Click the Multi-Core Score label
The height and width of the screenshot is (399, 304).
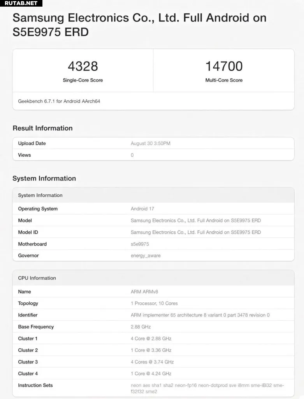(x=224, y=80)
